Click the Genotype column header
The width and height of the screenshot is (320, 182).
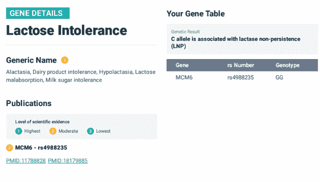(288, 65)
